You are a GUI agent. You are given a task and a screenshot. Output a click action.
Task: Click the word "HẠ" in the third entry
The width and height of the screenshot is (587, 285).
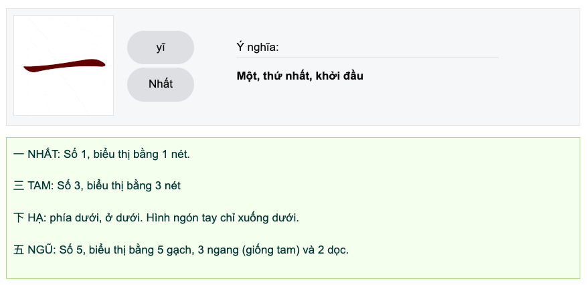click(36, 218)
